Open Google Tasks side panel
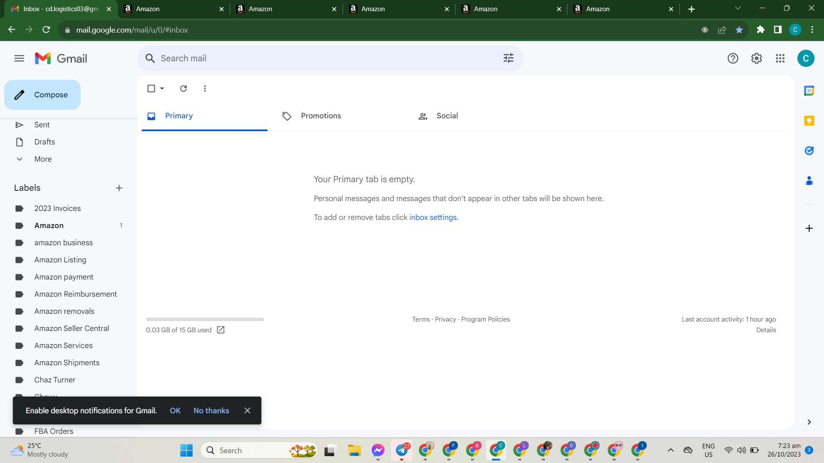 click(809, 150)
